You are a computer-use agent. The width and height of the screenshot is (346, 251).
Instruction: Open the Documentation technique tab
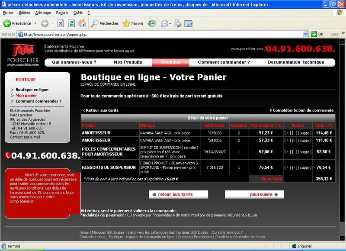296,62
